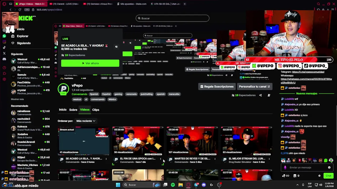337x189 pixels.
Task: Open options menu for EL FIN DE UNA EPOCA video
Action: point(160,159)
